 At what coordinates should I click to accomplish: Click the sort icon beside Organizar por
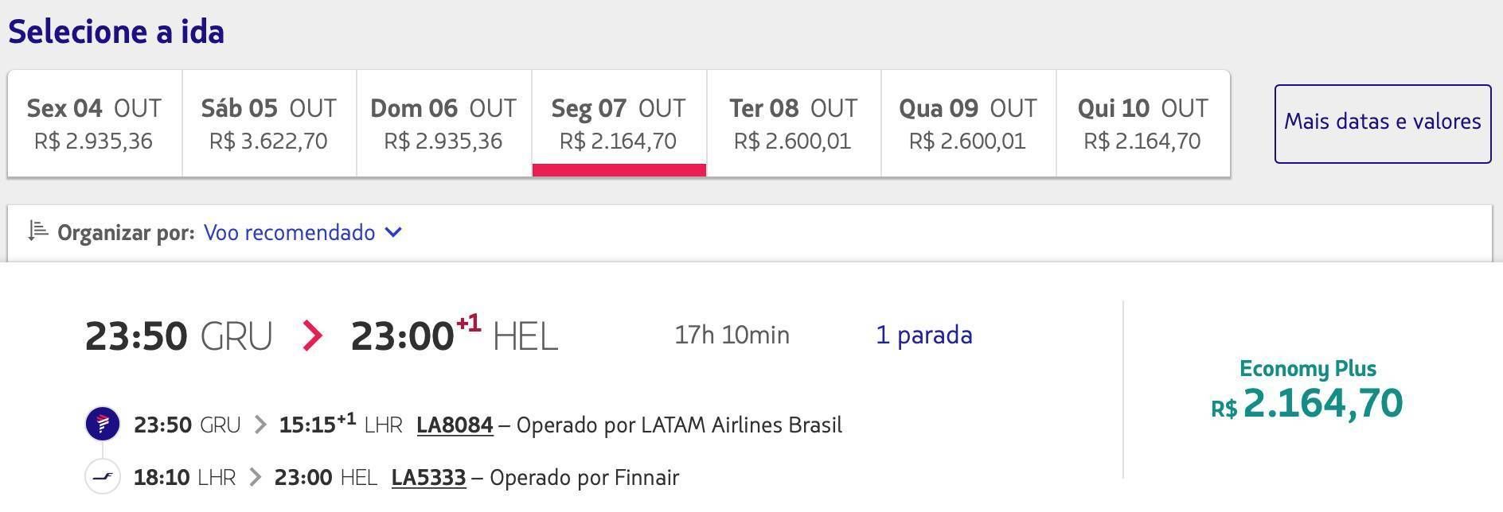37,231
